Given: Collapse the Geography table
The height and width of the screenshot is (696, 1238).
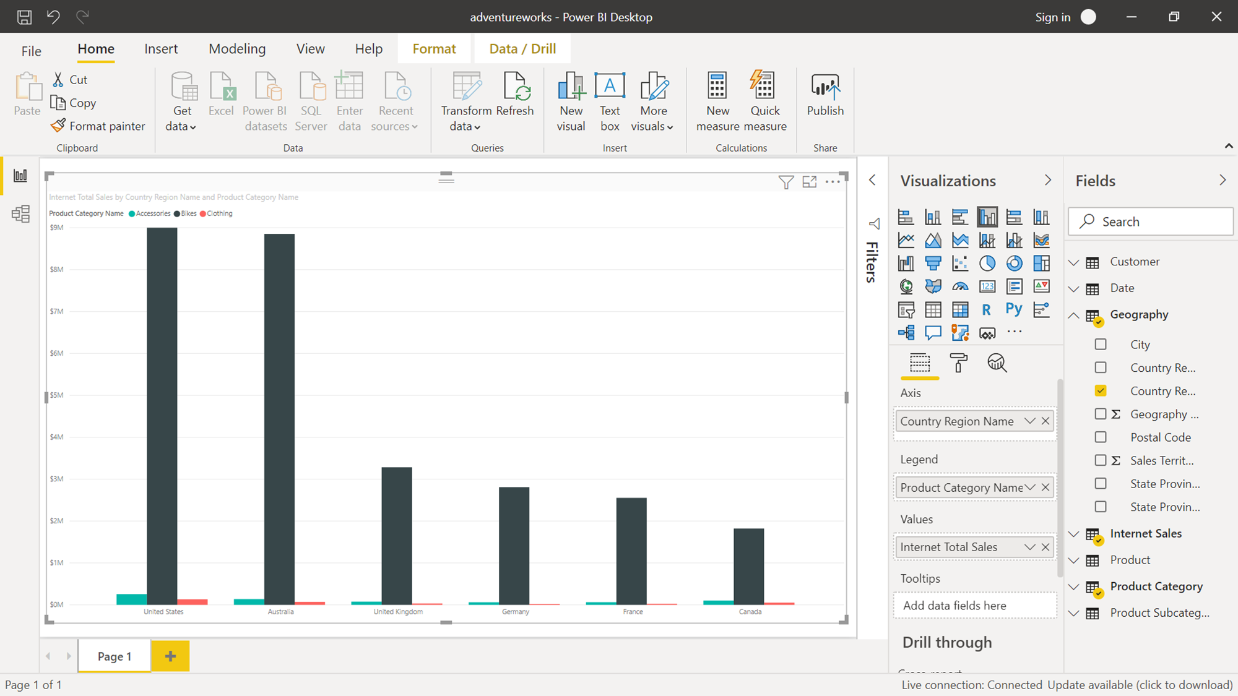Looking at the screenshot, I should click(x=1074, y=315).
